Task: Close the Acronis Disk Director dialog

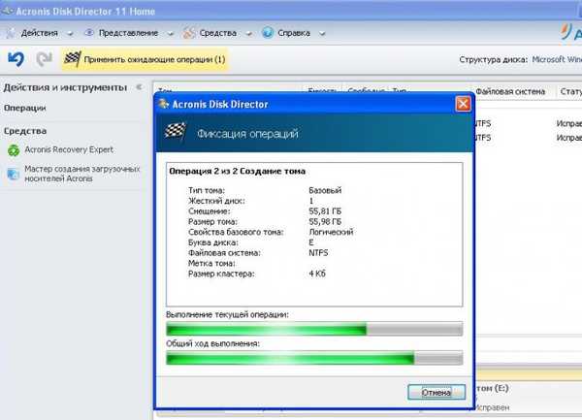Action: tap(463, 104)
